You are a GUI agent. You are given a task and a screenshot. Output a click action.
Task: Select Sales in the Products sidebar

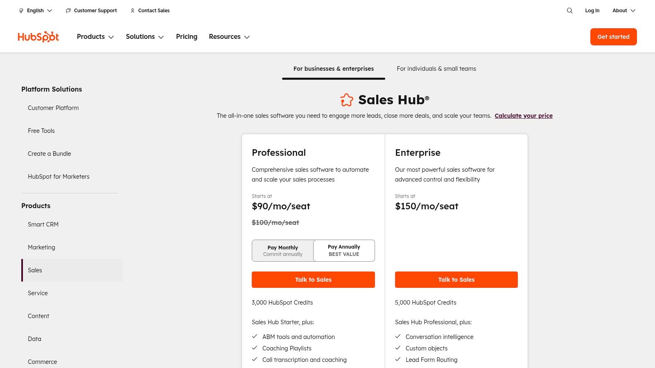pyautogui.click(x=35, y=270)
